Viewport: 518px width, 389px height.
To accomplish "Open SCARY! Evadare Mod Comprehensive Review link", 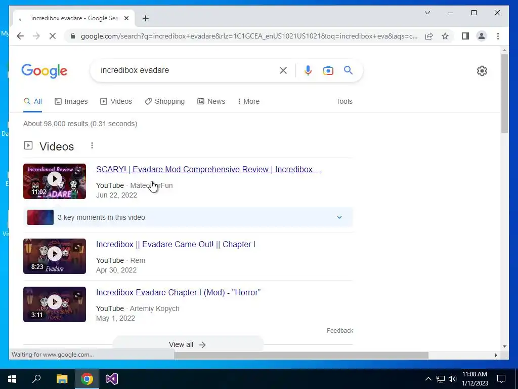I will click(209, 169).
